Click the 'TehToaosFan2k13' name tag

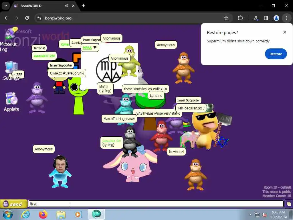pos(191,108)
